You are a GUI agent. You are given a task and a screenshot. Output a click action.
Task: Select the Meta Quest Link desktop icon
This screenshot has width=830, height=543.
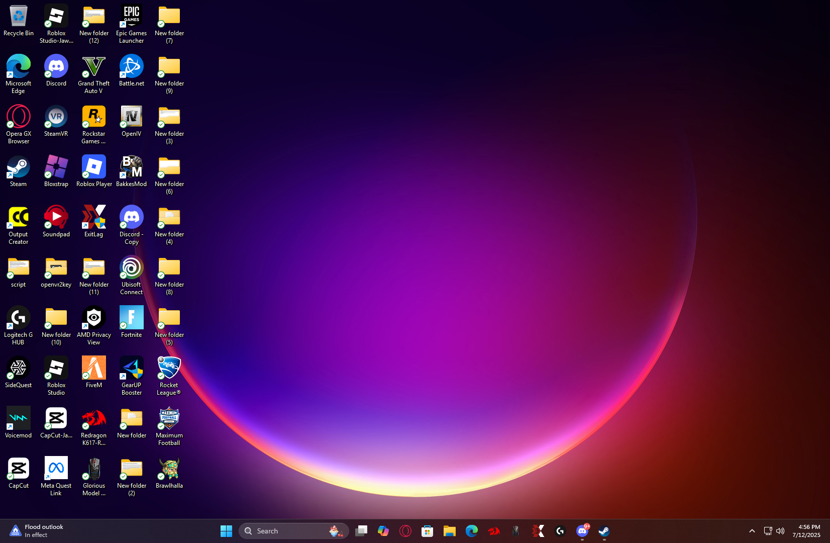[x=56, y=477]
